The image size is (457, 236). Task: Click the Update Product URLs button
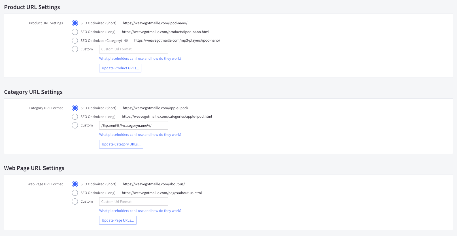pos(120,68)
